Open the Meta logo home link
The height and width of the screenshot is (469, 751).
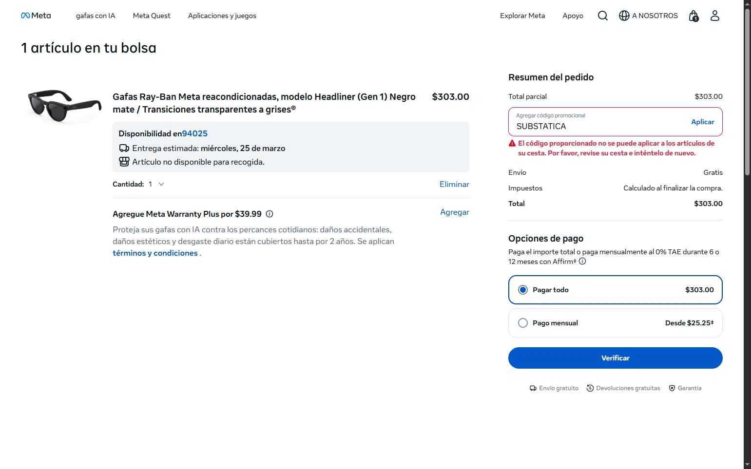[36, 16]
